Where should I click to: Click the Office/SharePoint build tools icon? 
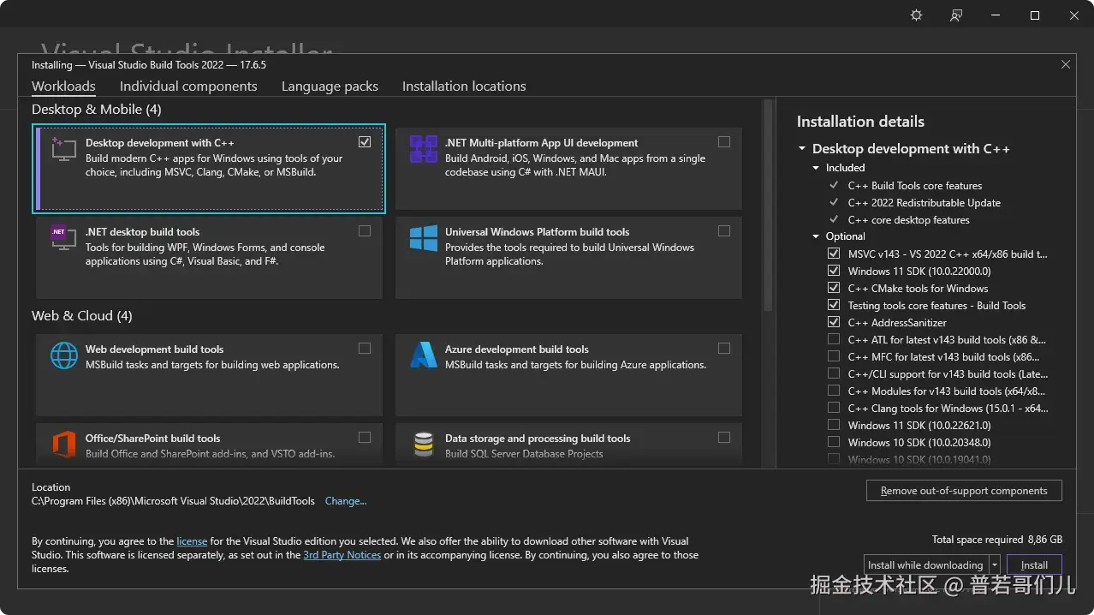point(64,444)
